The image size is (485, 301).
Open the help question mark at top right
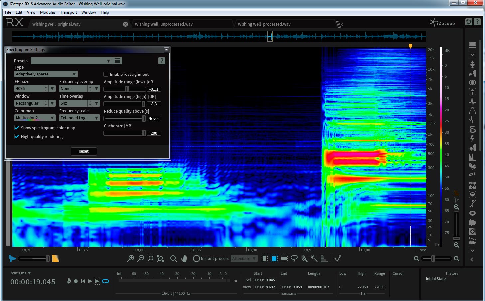pyautogui.click(x=477, y=22)
